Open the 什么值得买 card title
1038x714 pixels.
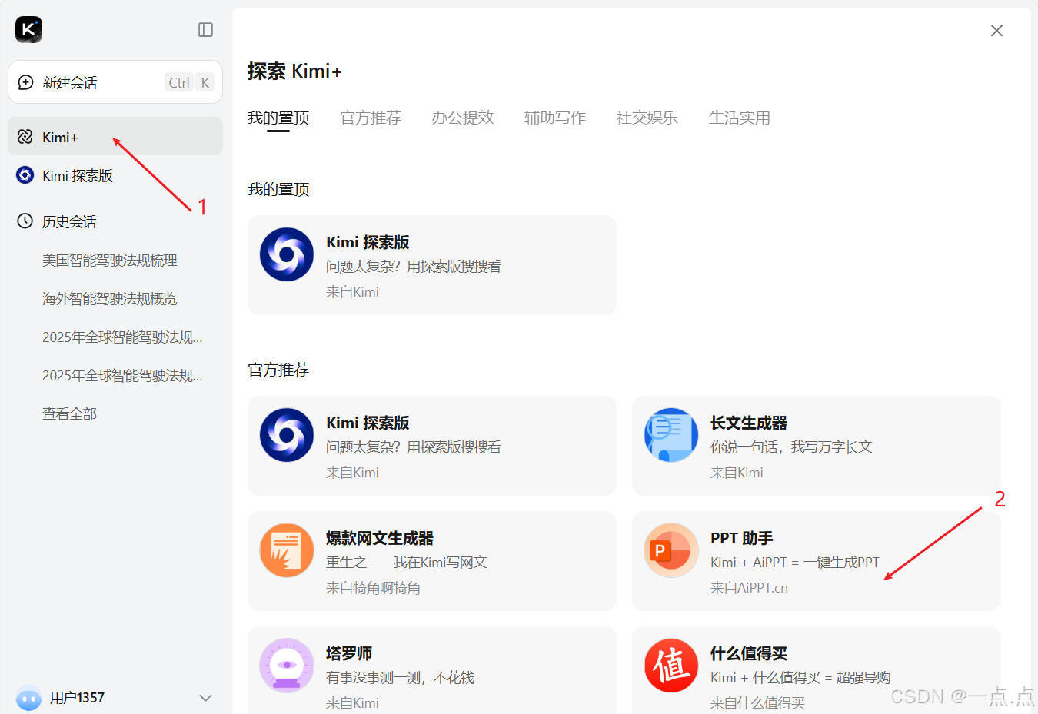pyautogui.click(x=749, y=653)
